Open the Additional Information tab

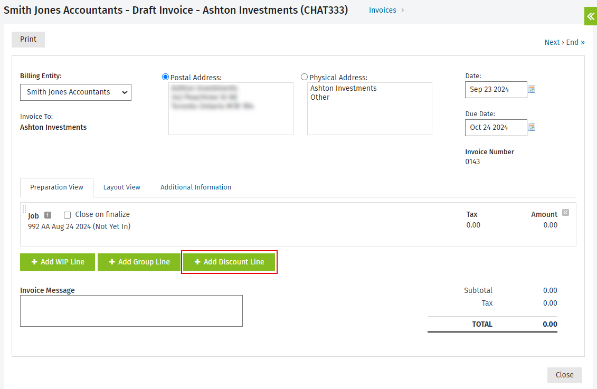pyautogui.click(x=196, y=187)
